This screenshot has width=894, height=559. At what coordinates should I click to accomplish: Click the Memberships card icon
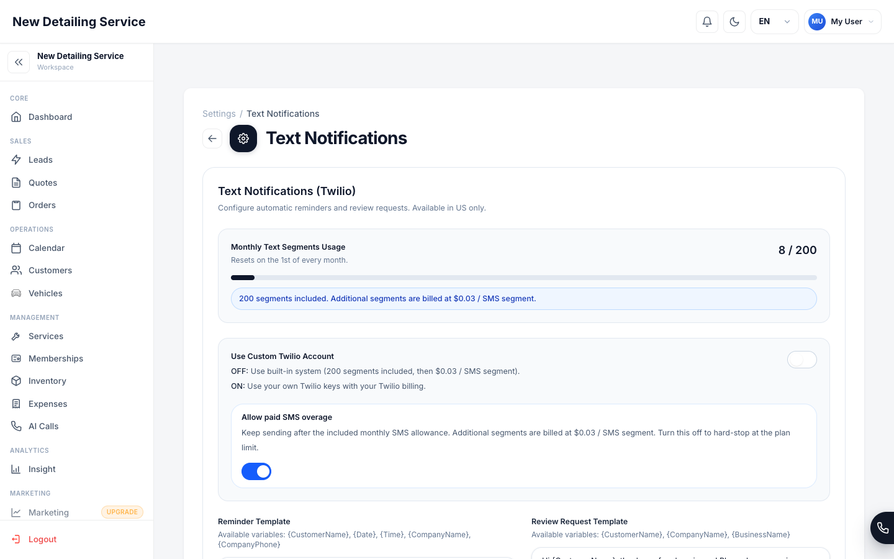[x=16, y=358]
